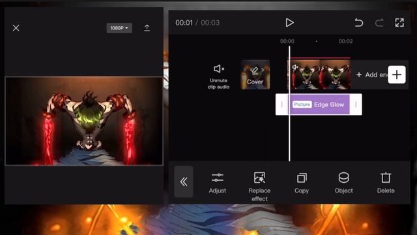Undo the last edit

point(359,23)
